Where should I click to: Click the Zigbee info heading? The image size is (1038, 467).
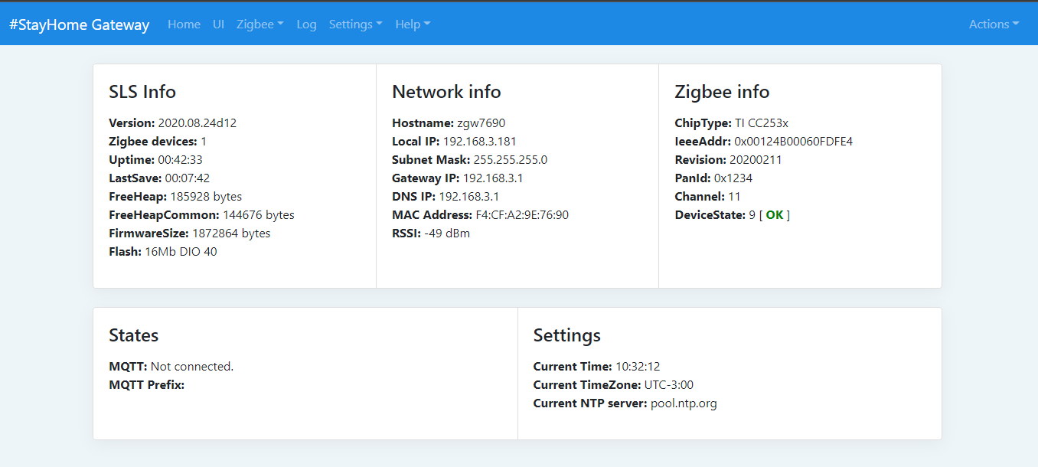coord(722,92)
